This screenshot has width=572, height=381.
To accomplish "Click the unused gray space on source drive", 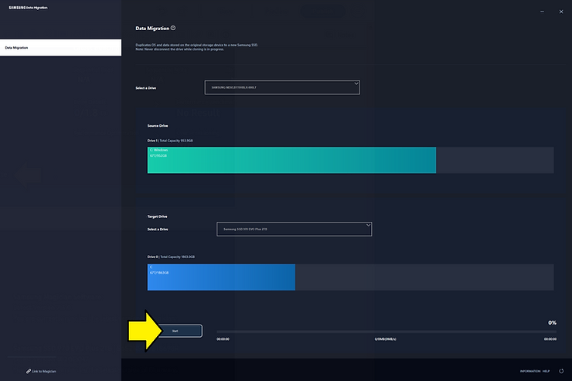I will [x=495, y=160].
